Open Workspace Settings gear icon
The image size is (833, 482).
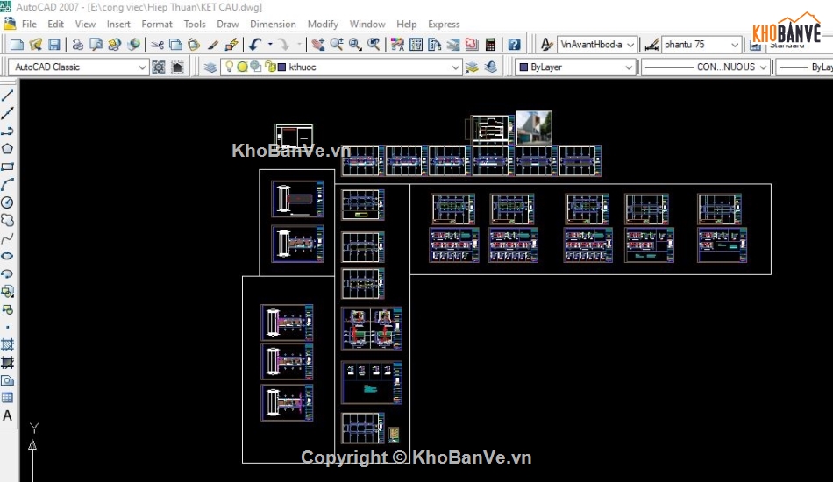159,67
